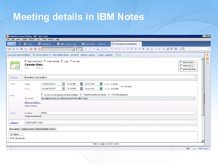
Task: Click the Bold formatting icon
Action: coord(86,49)
